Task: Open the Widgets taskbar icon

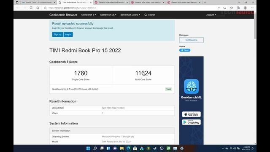Action: (x=108, y=148)
